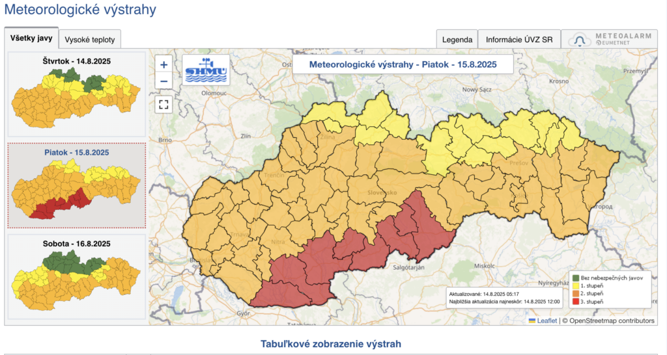667x355 pixels.
Task: Click the SHMÚ logo on map
Action: (205, 69)
